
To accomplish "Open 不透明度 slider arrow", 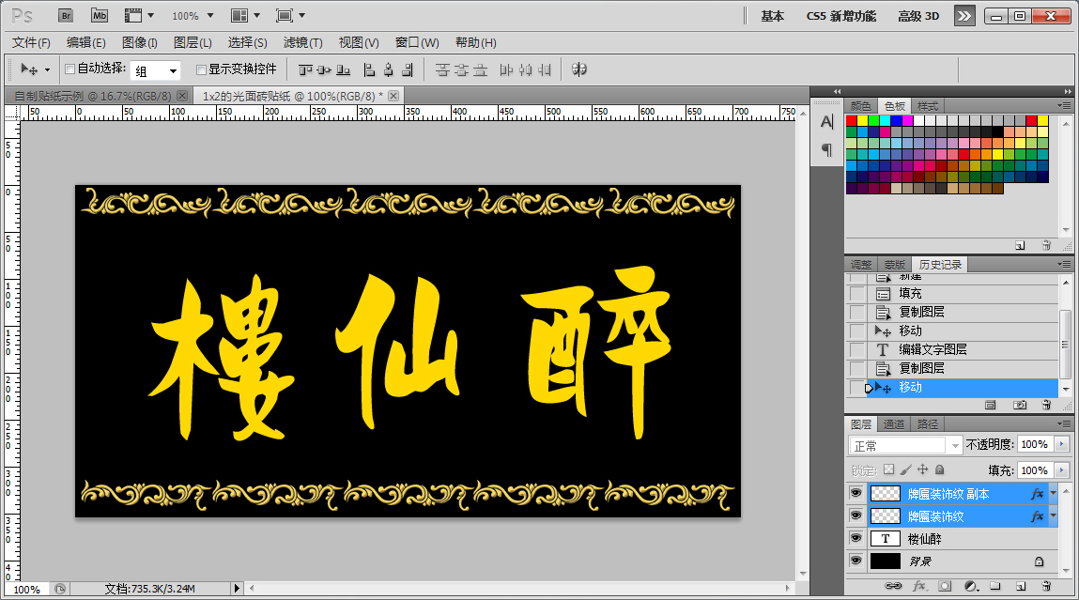I will 1062,444.
